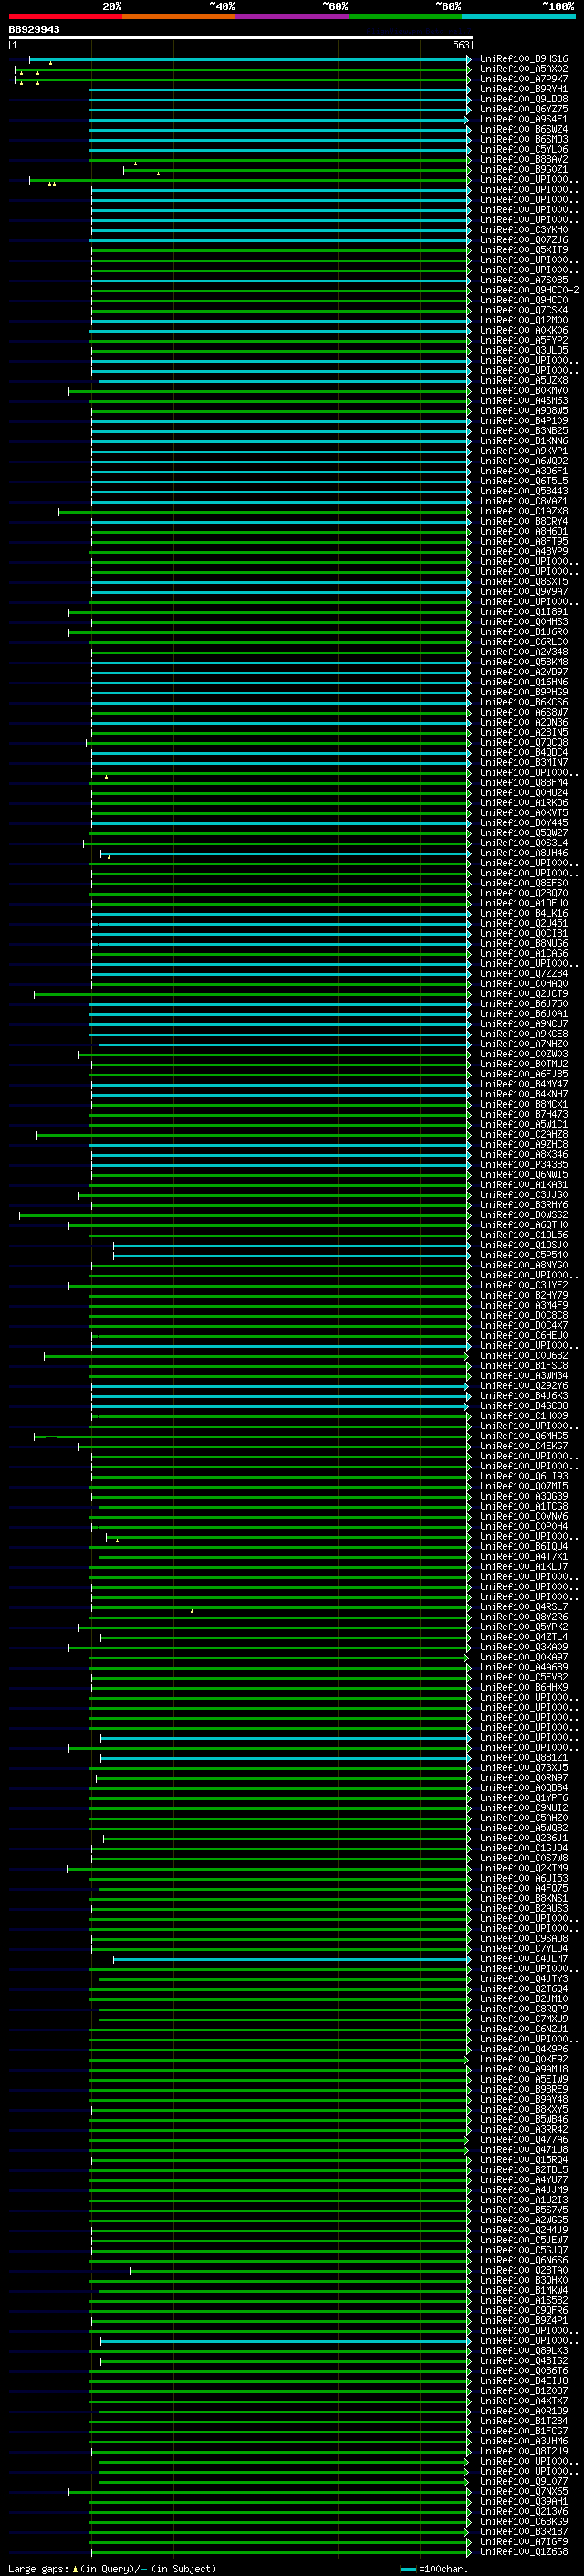Select the UniRef100_Q07ZJ6 label
Image resolution: width=584 pixels, height=2576 pixels.
click(523, 240)
